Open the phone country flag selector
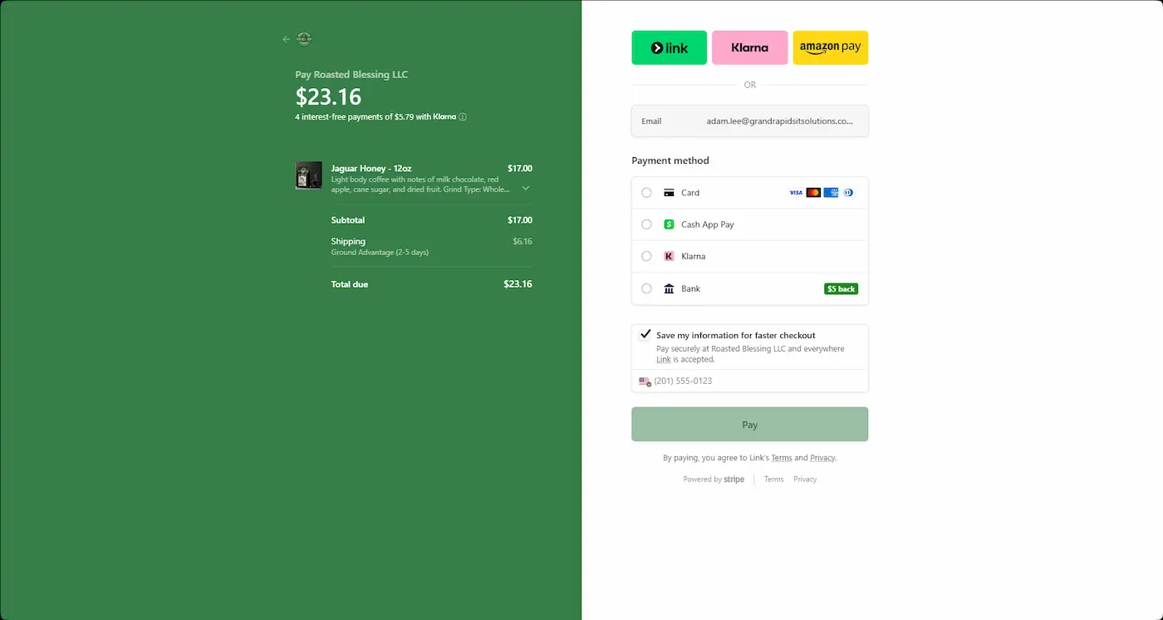 [x=645, y=381]
